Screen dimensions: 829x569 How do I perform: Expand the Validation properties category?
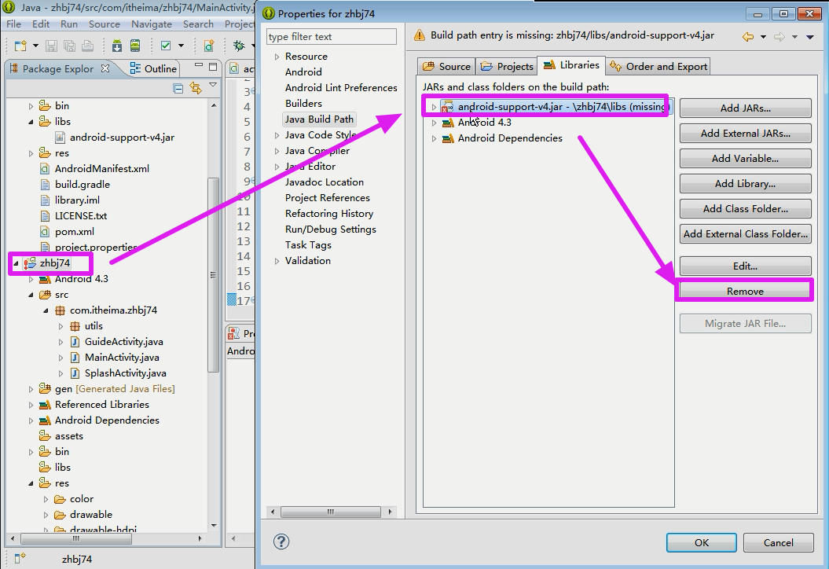click(277, 261)
